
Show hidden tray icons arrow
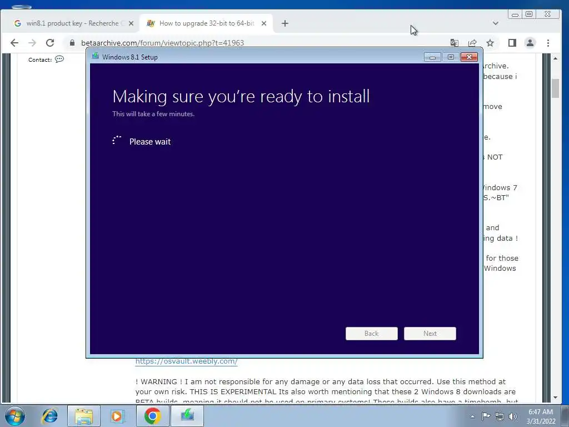pyautogui.click(x=472, y=416)
